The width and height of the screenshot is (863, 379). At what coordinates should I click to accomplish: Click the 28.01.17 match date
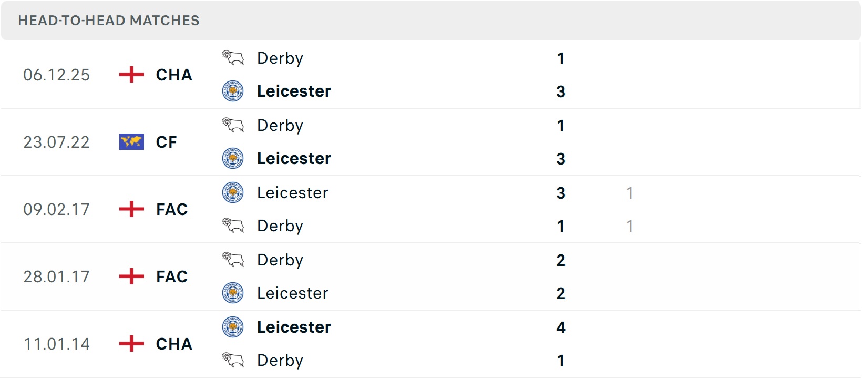57,276
